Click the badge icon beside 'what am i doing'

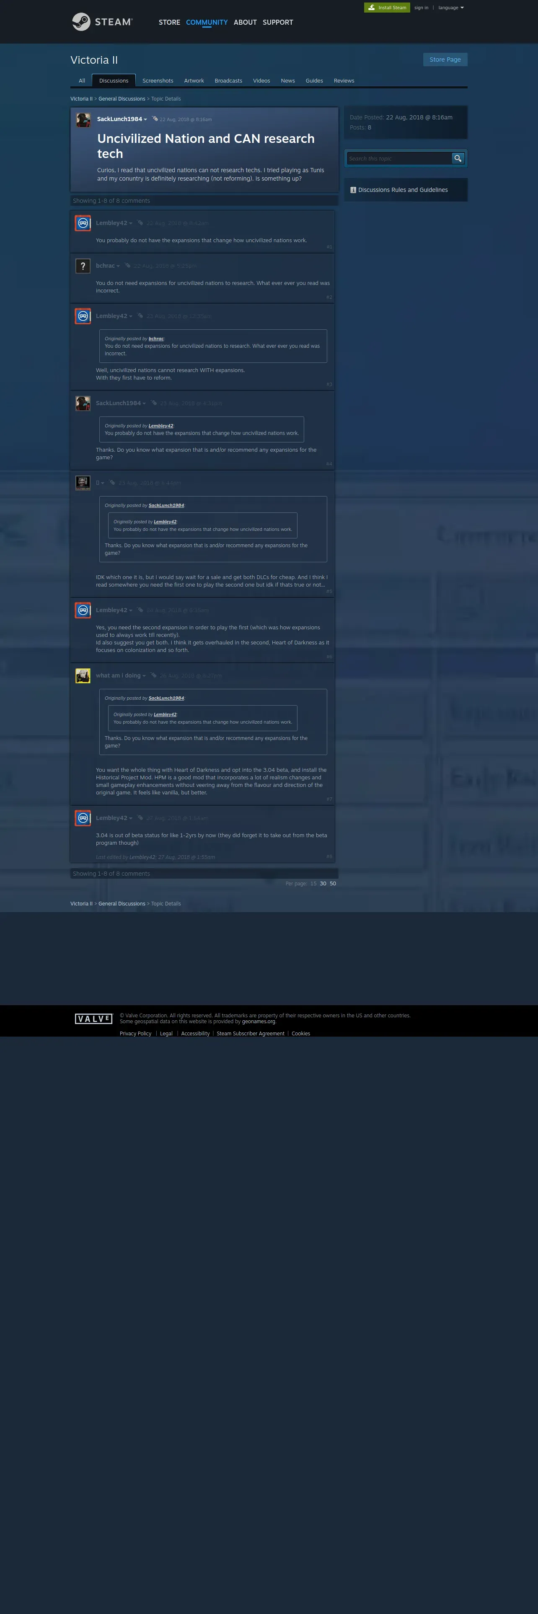click(x=153, y=675)
